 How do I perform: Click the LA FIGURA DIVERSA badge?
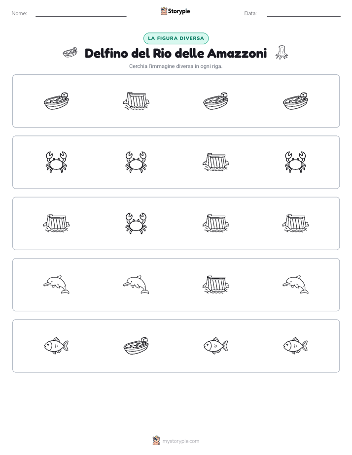tap(176, 38)
